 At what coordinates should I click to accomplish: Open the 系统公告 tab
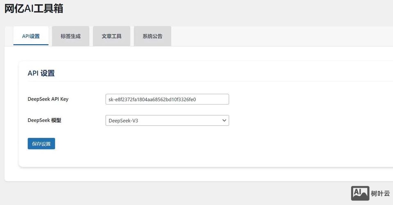[152, 36]
